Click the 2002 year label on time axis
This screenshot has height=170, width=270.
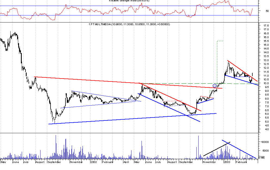(x=94, y=162)
